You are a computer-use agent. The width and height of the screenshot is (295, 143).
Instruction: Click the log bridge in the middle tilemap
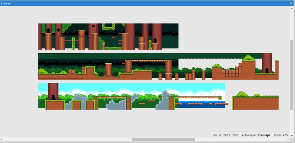point(149,61)
